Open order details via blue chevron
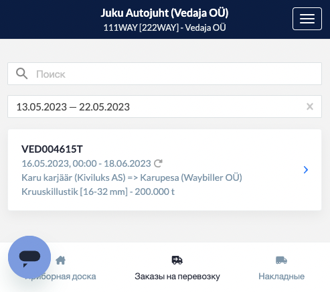Screen dimensions: 330x292 (x=306, y=169)
